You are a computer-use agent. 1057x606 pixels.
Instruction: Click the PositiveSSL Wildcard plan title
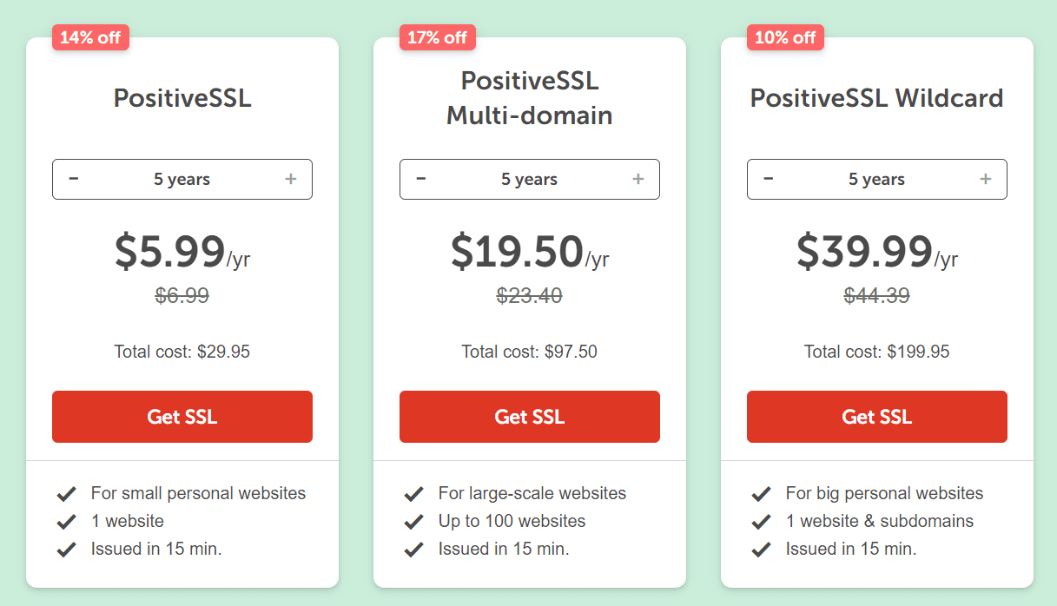point(876,98)
